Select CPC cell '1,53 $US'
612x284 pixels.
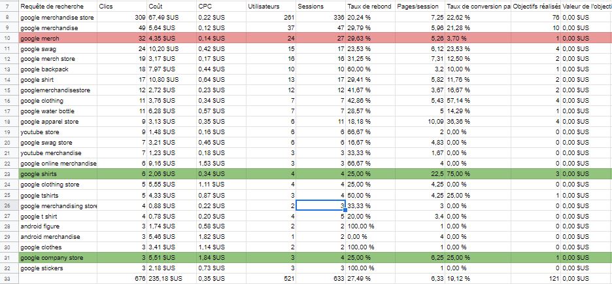221,164
